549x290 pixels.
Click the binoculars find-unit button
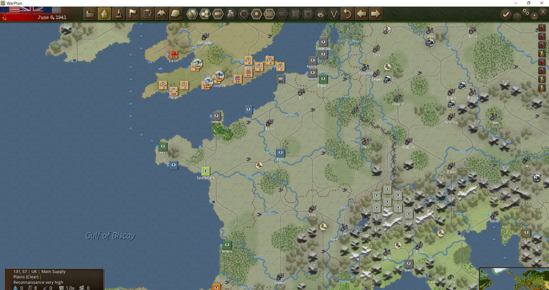(x=162, y=14)
